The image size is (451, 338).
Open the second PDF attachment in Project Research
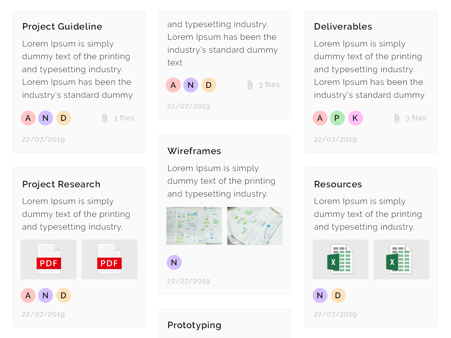pyautogui.click(x=109, y=259)
